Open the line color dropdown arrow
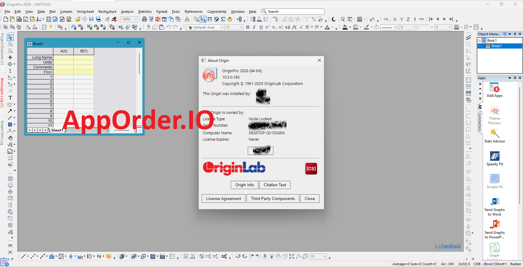 click(x=371, y=27)
